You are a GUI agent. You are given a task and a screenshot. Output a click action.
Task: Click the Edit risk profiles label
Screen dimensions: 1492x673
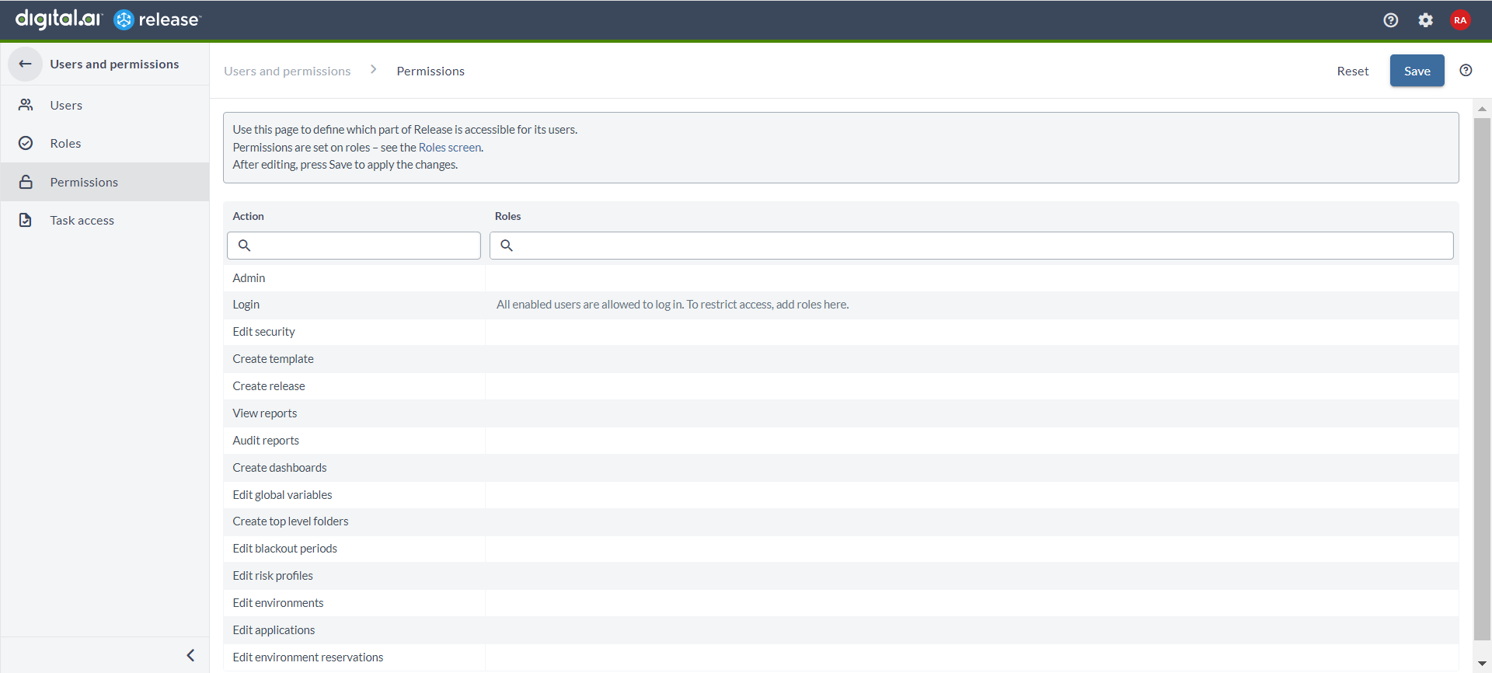pyautogui.click(x=273, y=576)
